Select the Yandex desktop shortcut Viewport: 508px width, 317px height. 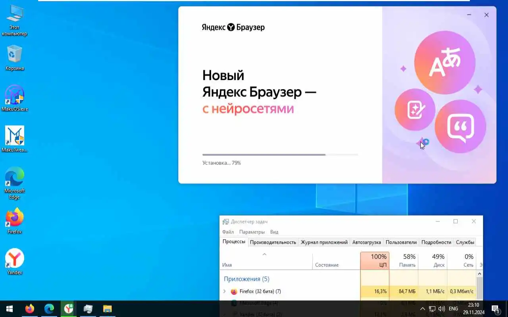[15, 262]
